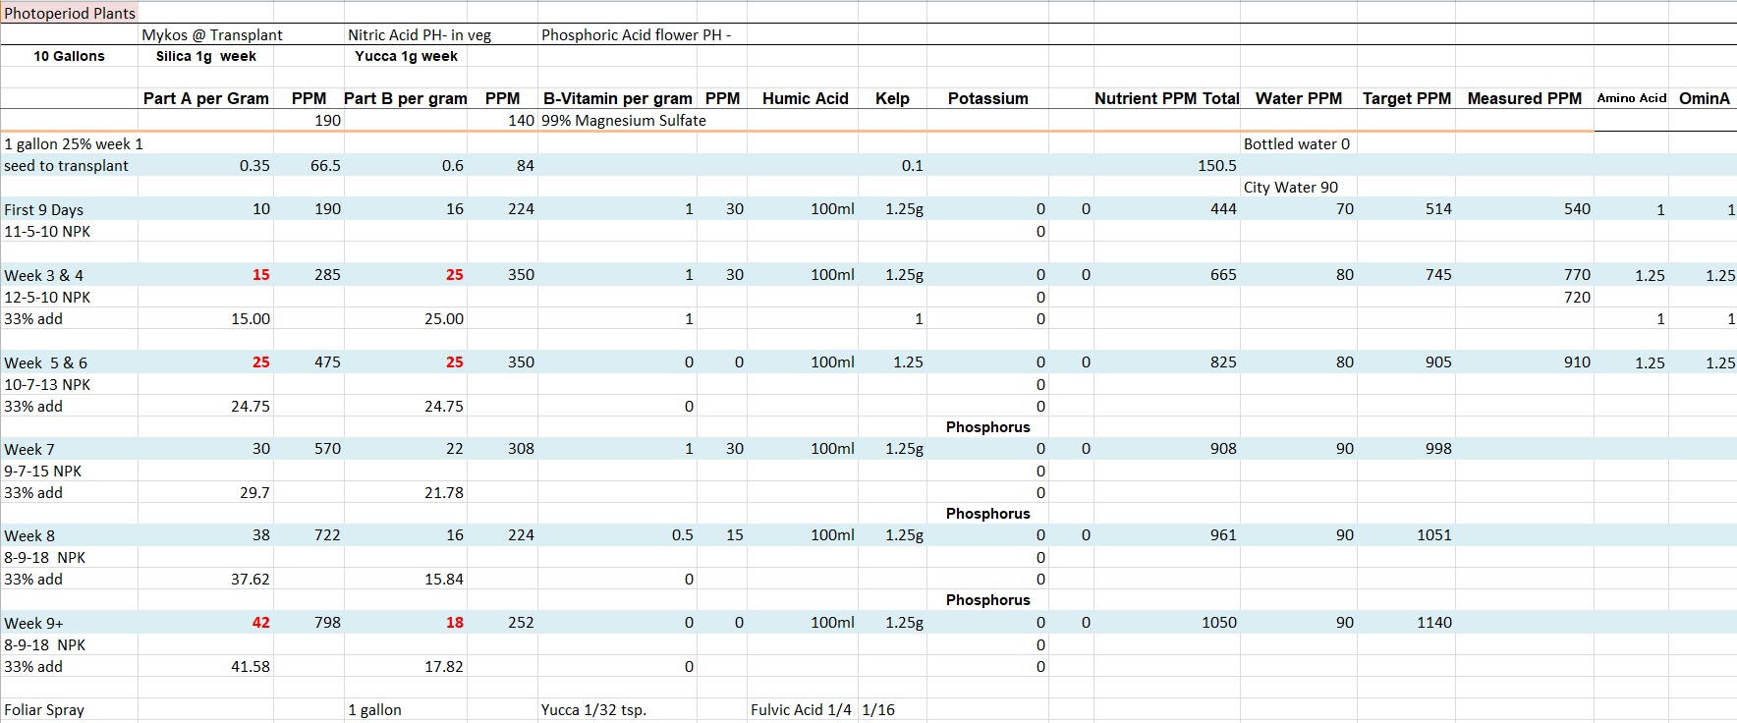Screen dimensions: 1737x723
Task: Click the '150.5' nutrient total cell
Action: click(1217, 165)
